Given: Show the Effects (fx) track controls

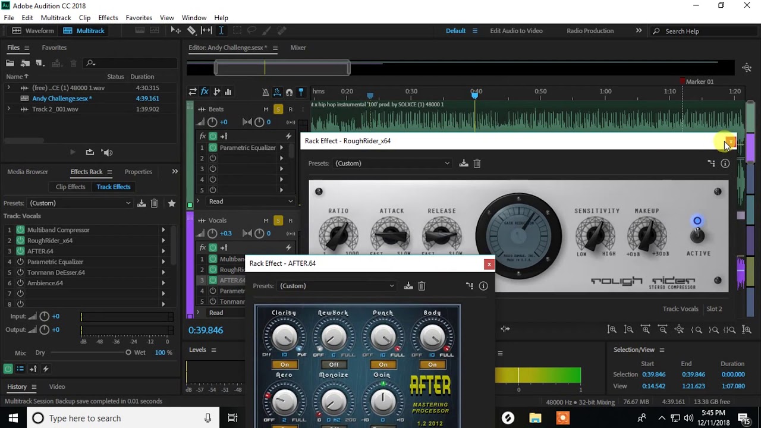Looking at the screenshot, I should click(x=205, y=92).
